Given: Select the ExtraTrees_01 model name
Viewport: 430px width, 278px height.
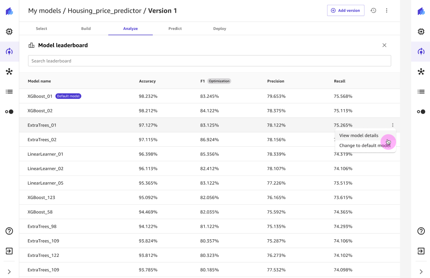Looking at the screenshot, I should pos(42,125).
